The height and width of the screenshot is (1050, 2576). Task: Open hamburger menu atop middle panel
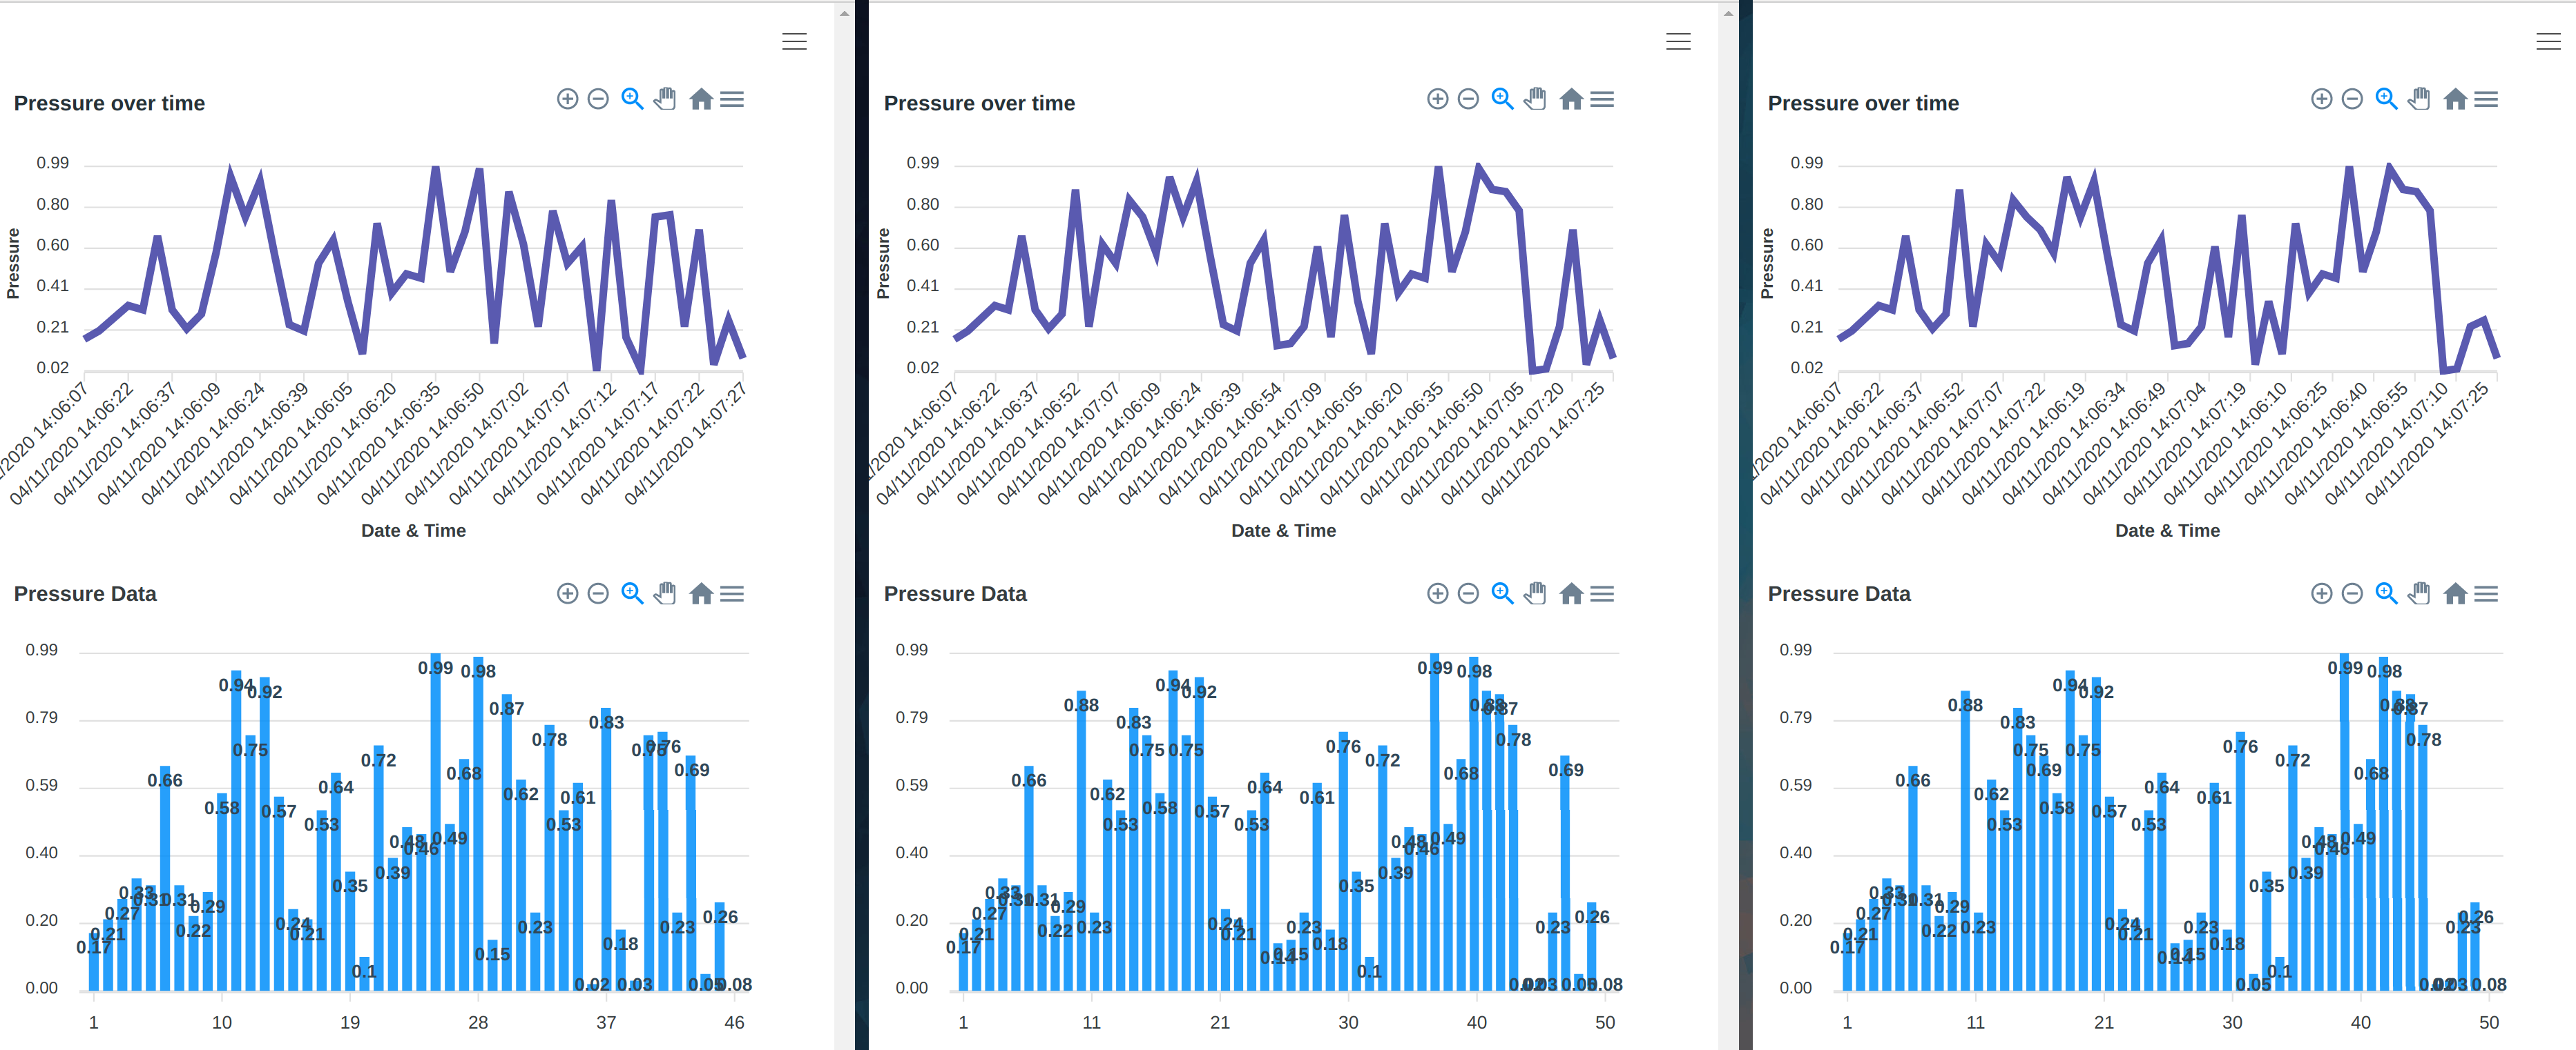coord(1678,42)
